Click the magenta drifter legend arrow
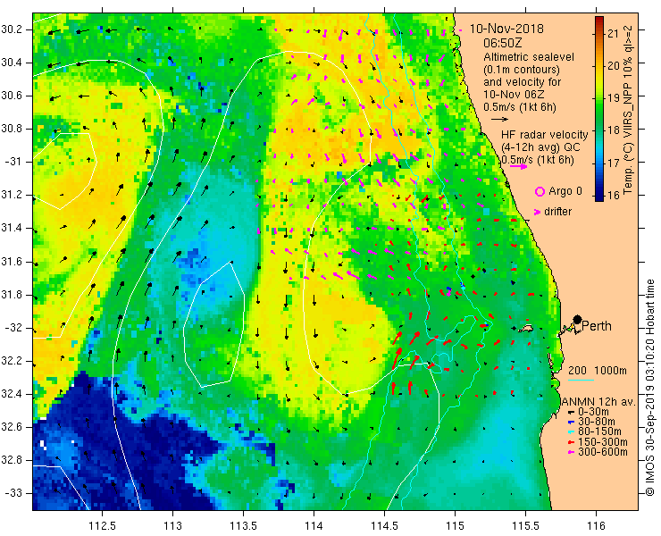 pyautogui.click(x=538, y=212)
